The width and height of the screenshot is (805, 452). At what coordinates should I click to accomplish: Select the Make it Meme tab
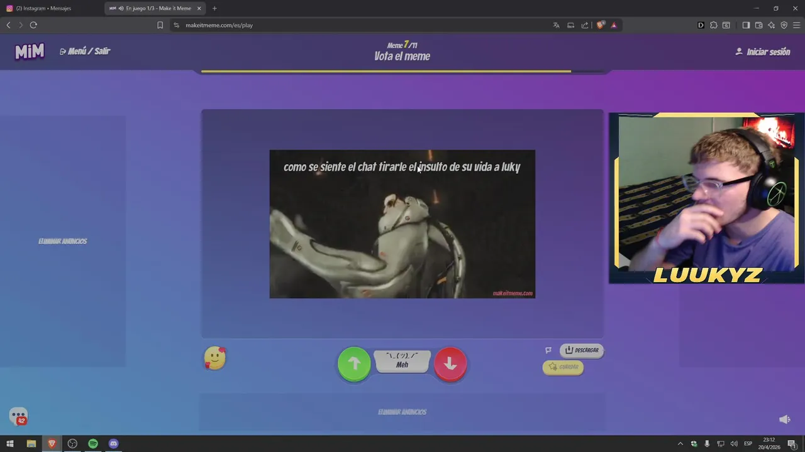click(154, 8)
